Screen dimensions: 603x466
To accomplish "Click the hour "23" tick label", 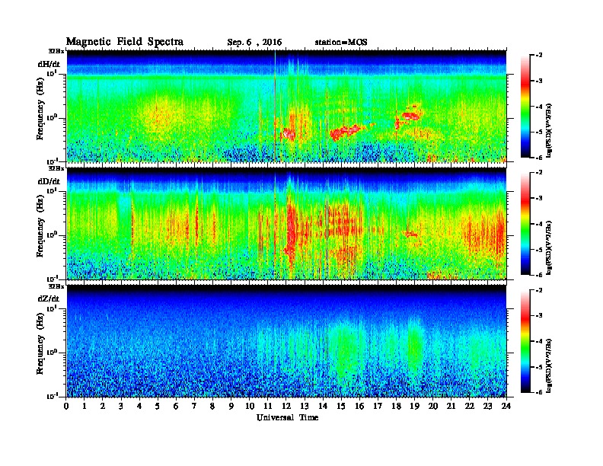I will 488,406.
